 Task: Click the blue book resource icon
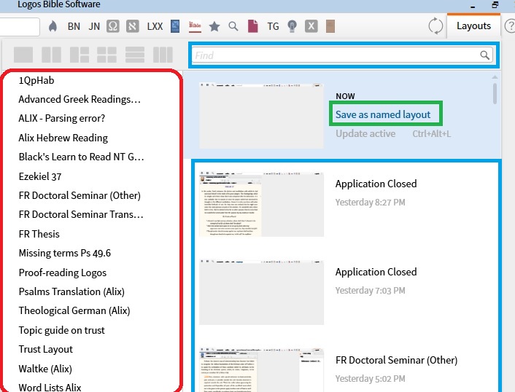175,26
